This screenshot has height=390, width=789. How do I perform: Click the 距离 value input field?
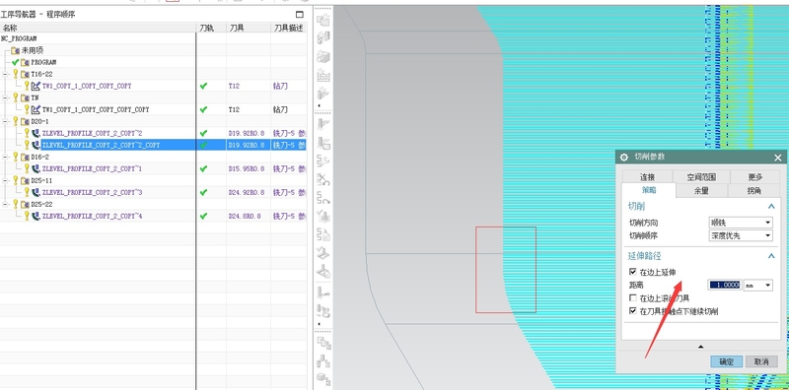point(725,285)
